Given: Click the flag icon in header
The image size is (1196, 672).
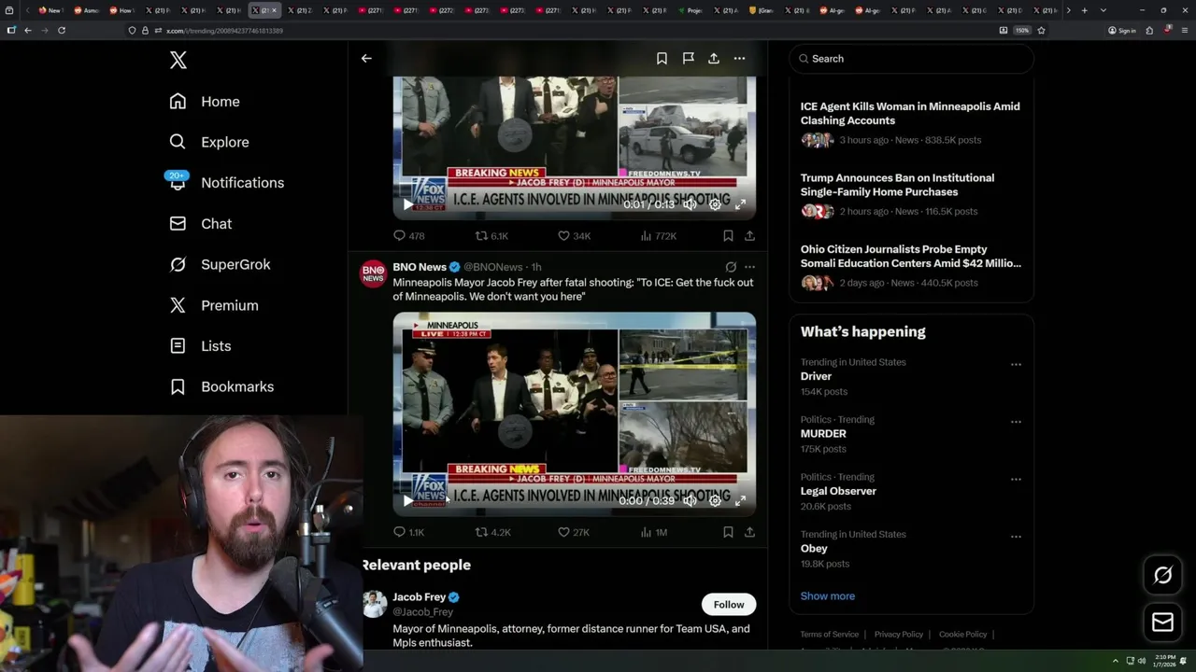Looking at the screenshot, I should tap(688, 58).
